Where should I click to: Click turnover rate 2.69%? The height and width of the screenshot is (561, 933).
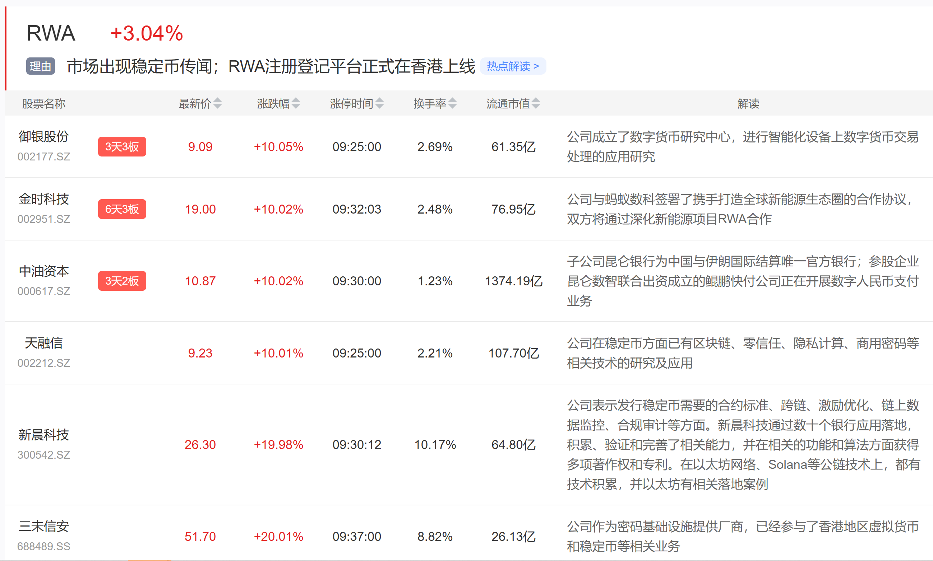click(x=435, y=147)
